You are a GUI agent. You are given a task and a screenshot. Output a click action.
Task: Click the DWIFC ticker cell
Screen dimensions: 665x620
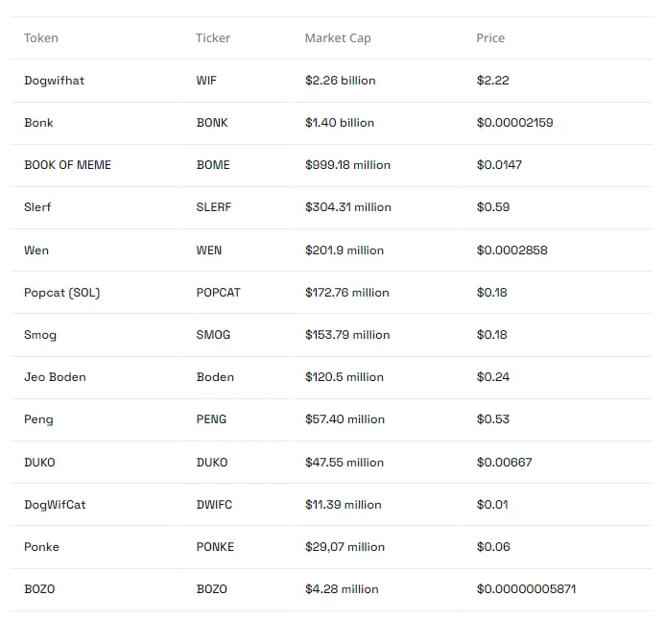point(214,505)
